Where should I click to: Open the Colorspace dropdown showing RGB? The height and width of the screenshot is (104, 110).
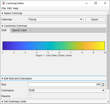click(67, 90)
